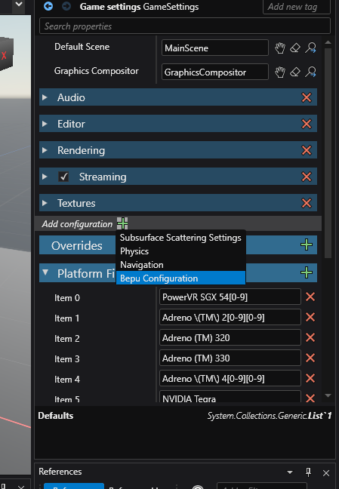Delete Item 4 Adreno 4xx entry
The width and height of the screenshot is (339, 489).
click(310, 378)
